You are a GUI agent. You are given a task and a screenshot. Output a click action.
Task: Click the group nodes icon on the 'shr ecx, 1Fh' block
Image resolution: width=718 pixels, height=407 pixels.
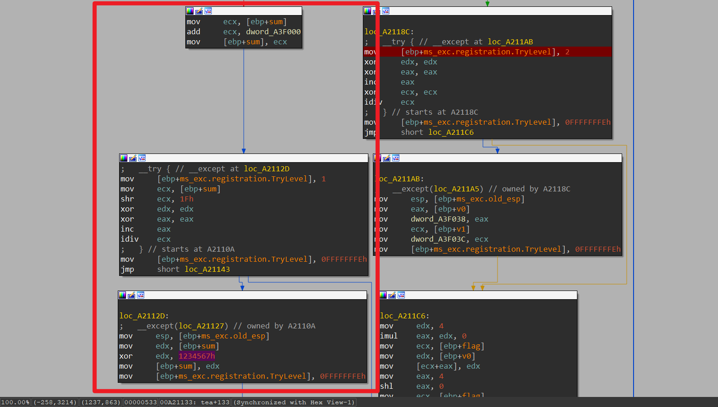(x=142, y=158)
